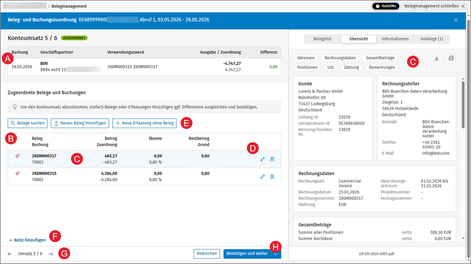Click Belege suchen
The height and width of the screenshot is (264, 471).
pyautogui.click(x=28, y=123)
